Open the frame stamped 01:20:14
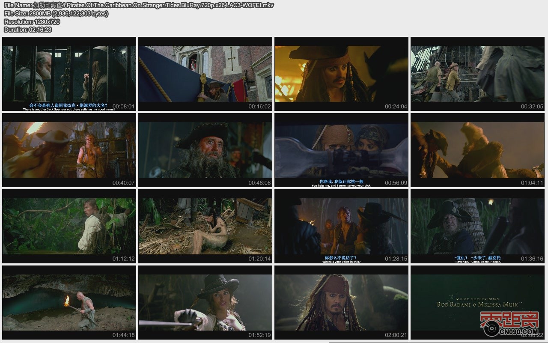Viewport: 548px width, 343px height. coord(205,226)
